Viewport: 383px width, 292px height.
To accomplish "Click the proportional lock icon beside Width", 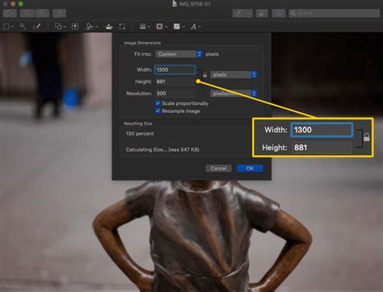I will 204,75.
